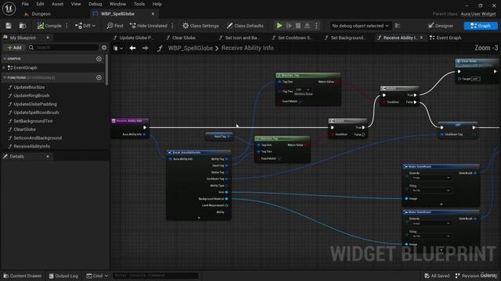Open the debug object selector dropdown

(x=360, y=26)
